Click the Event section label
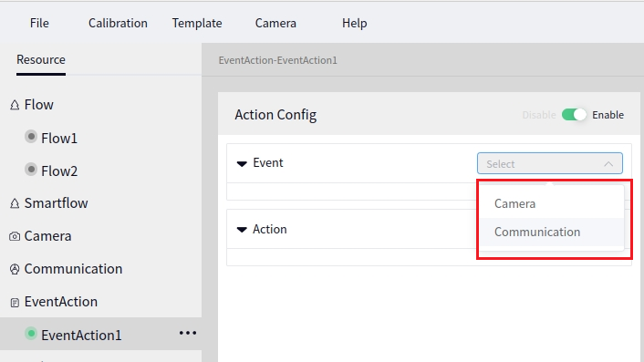 point(268,163)
